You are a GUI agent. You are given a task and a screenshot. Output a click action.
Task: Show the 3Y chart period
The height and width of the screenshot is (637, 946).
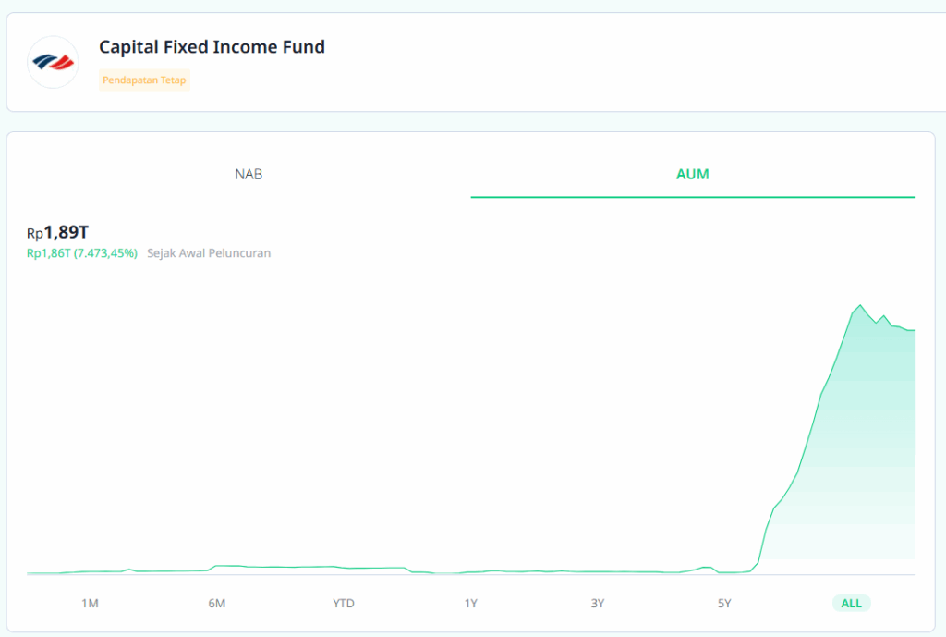(598, 603)
